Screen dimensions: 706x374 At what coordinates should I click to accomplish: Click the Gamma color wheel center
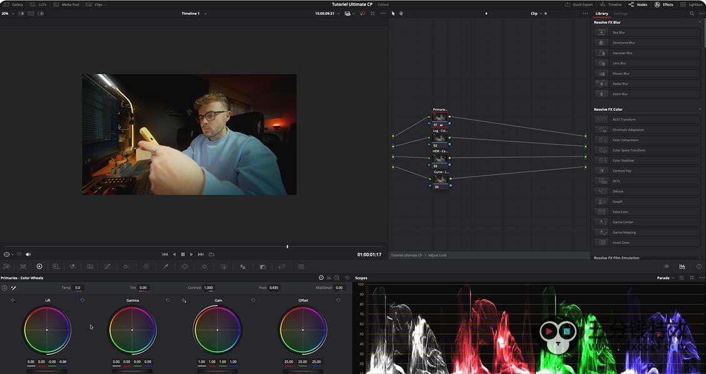[x=132, y=330]
